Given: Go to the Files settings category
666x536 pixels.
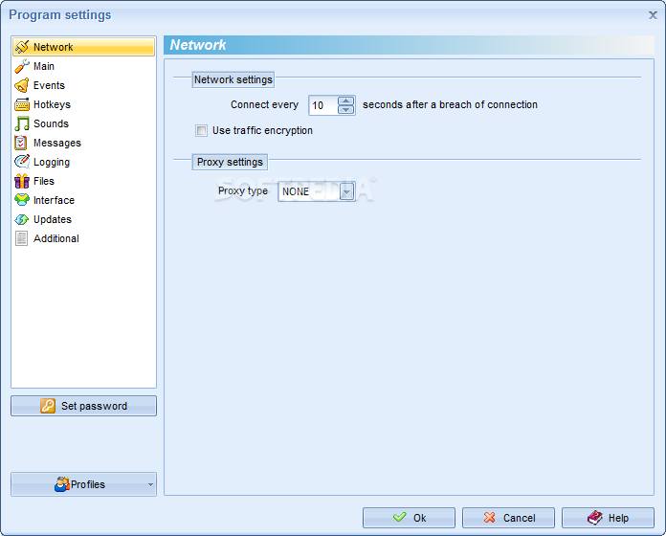Looking at the screenshot, I should (83, 181).
